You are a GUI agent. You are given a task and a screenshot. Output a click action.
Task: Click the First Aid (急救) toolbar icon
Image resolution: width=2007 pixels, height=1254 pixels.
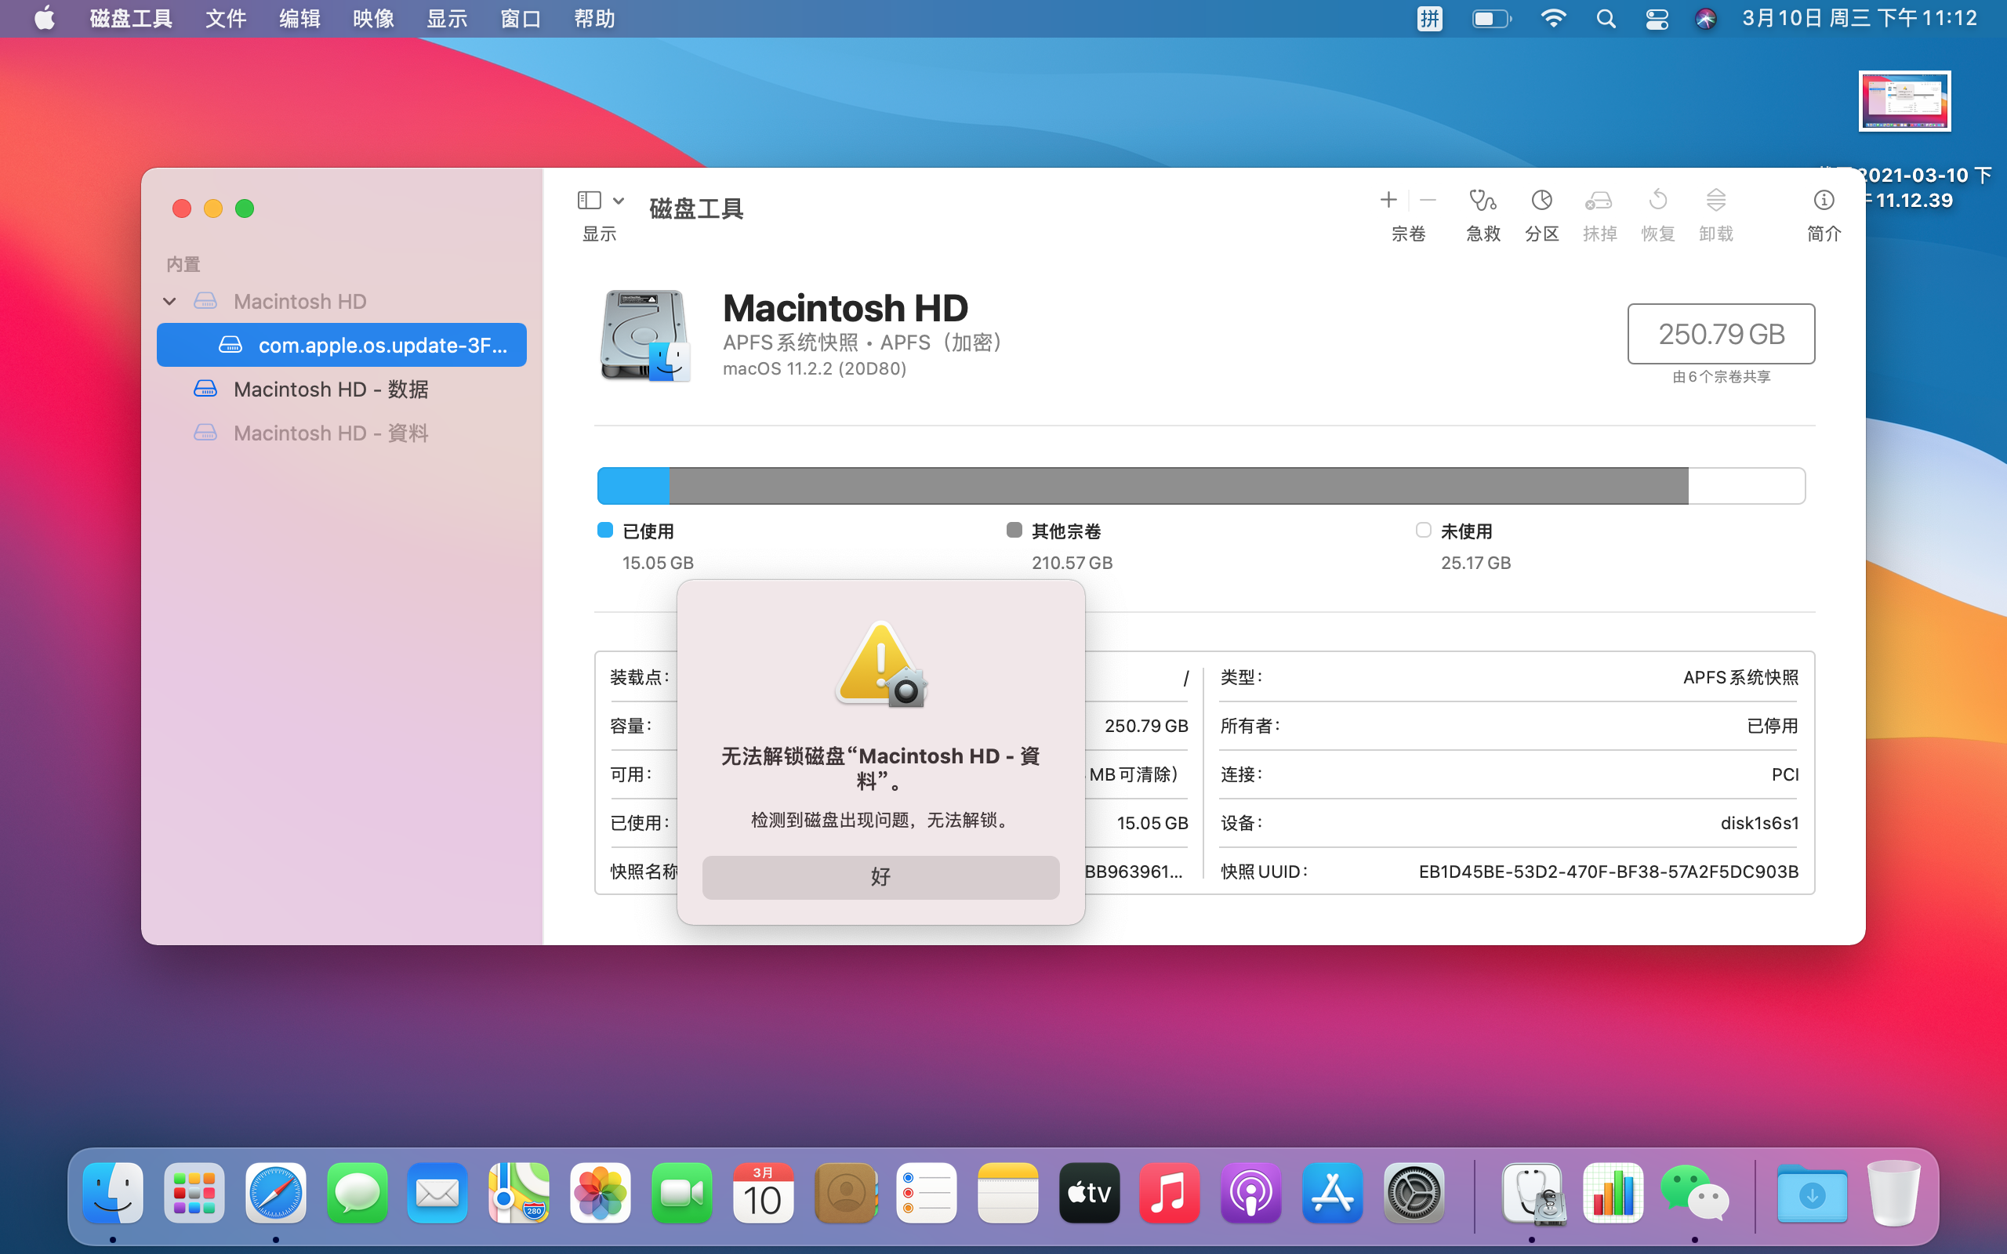click(1482, 201)
